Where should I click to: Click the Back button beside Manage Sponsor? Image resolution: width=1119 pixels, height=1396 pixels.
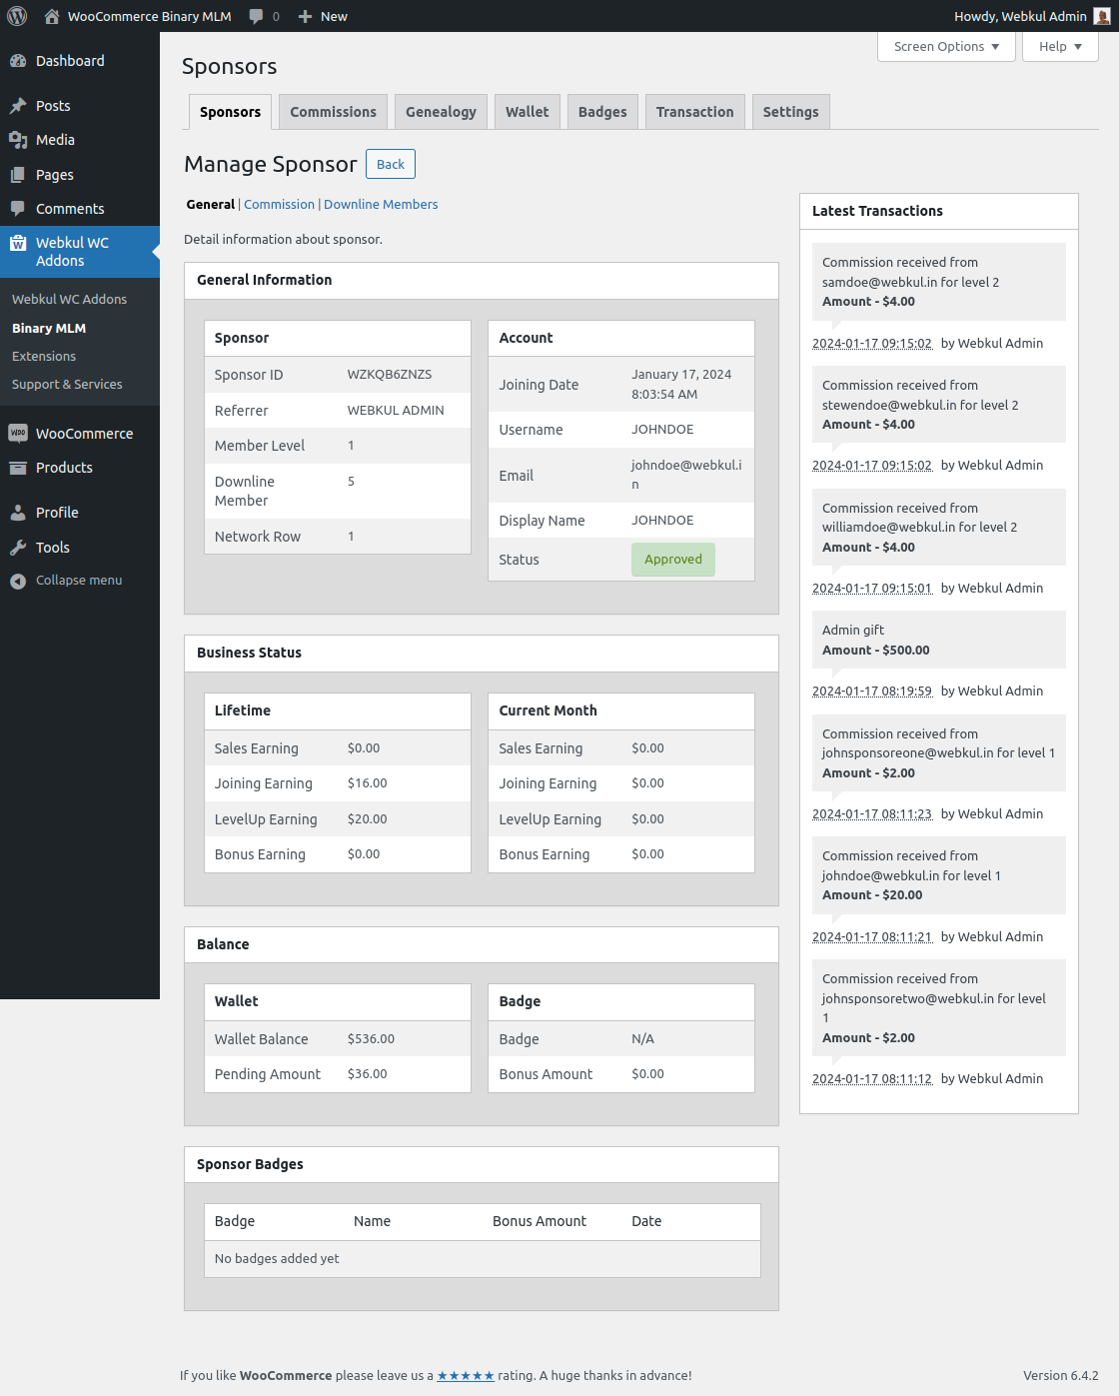[x=390, y=164]
